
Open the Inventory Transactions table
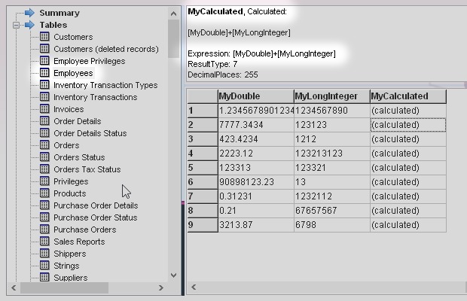click(95, 97)
